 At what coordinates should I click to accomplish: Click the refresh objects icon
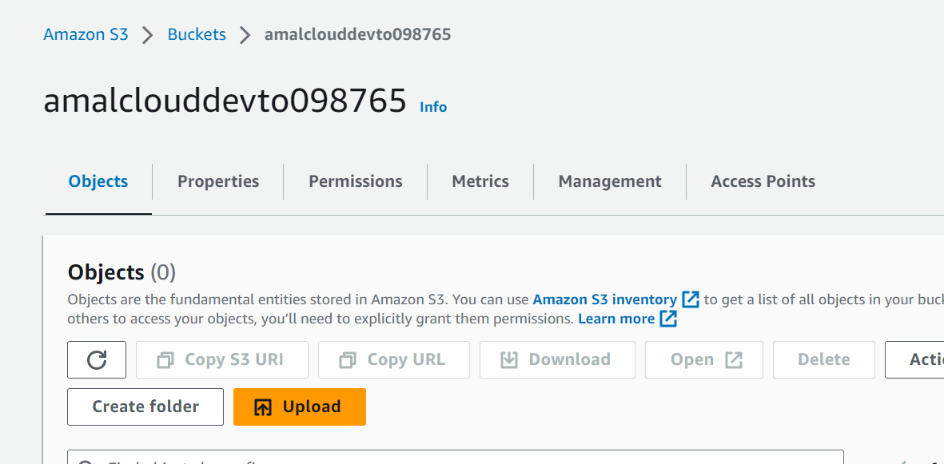click(96, 359)
